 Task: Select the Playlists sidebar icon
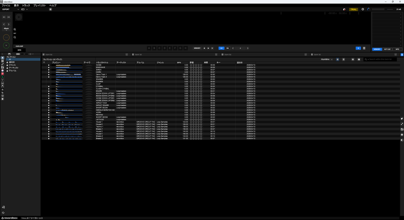(3, 61)
